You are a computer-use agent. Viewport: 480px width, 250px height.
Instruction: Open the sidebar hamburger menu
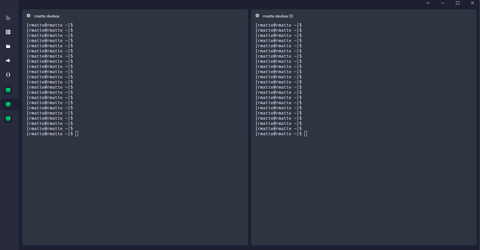click(x=8, y=18)
